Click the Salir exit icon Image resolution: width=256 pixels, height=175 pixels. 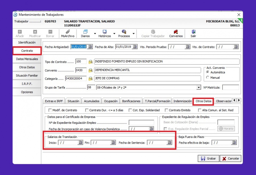point(193,31)
